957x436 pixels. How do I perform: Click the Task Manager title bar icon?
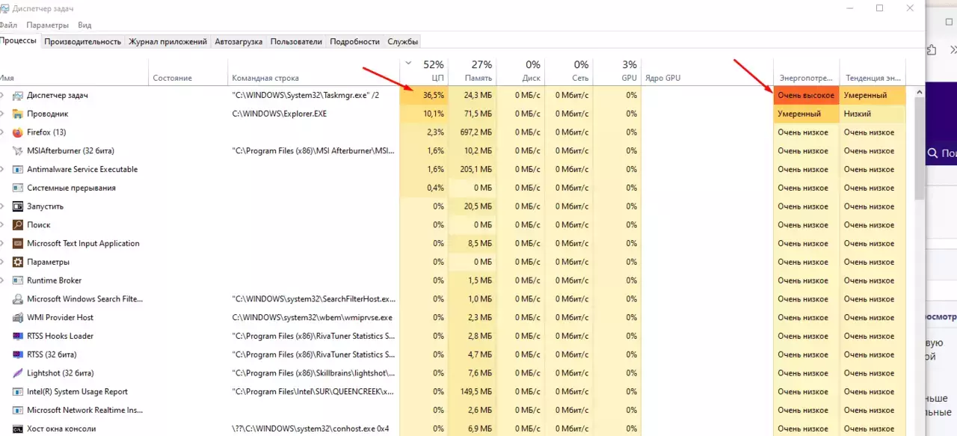tap(4, 8)
